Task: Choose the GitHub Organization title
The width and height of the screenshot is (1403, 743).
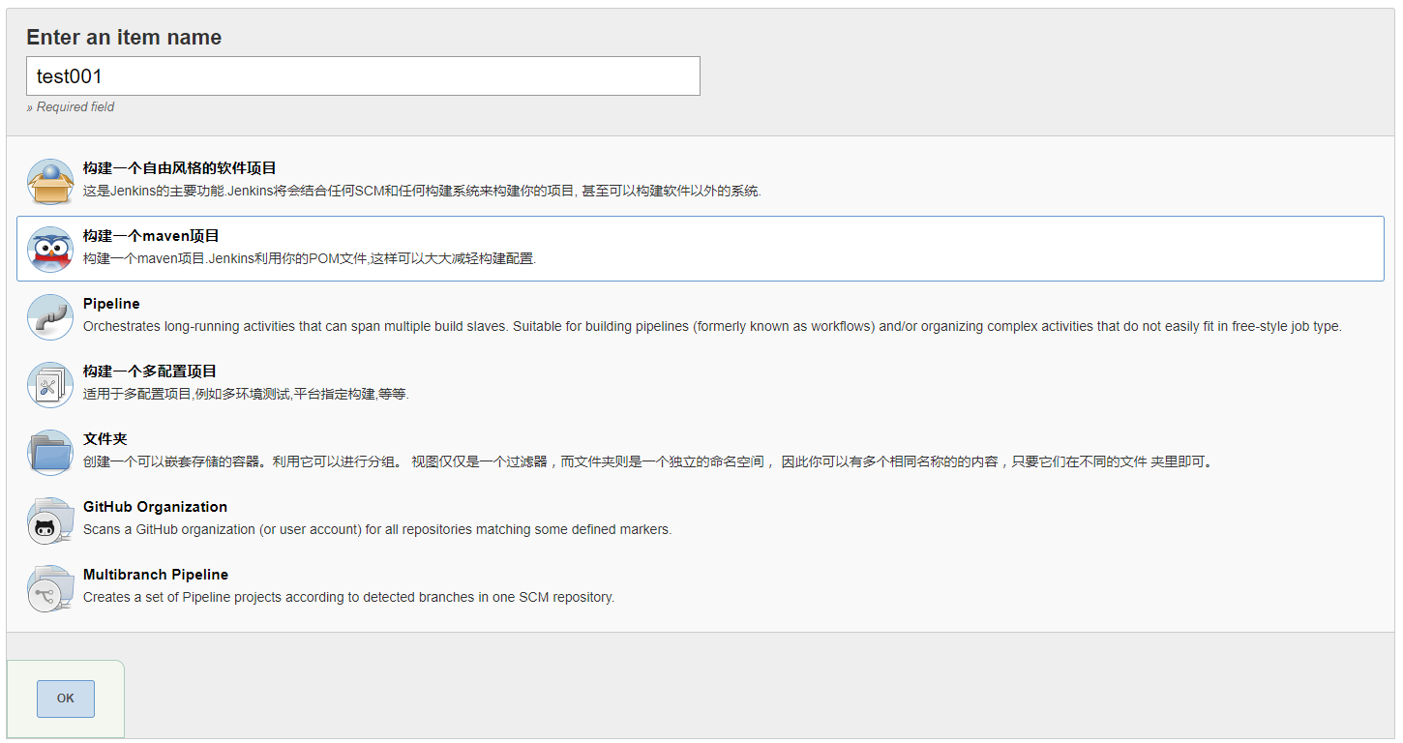Action: tap(155, 507)
